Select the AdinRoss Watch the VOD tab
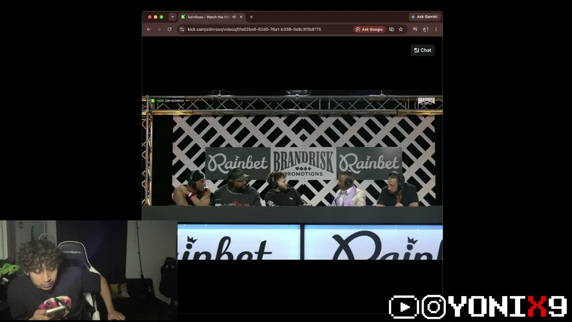572x322 pixels. click(x=211, y=17)
